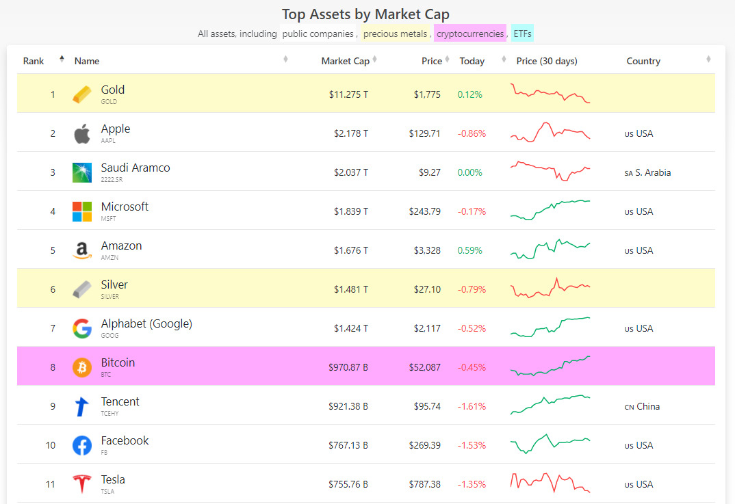View Gold 30-day price chart
This screenshot has width=735, height=504.
[x=550, y=93]
